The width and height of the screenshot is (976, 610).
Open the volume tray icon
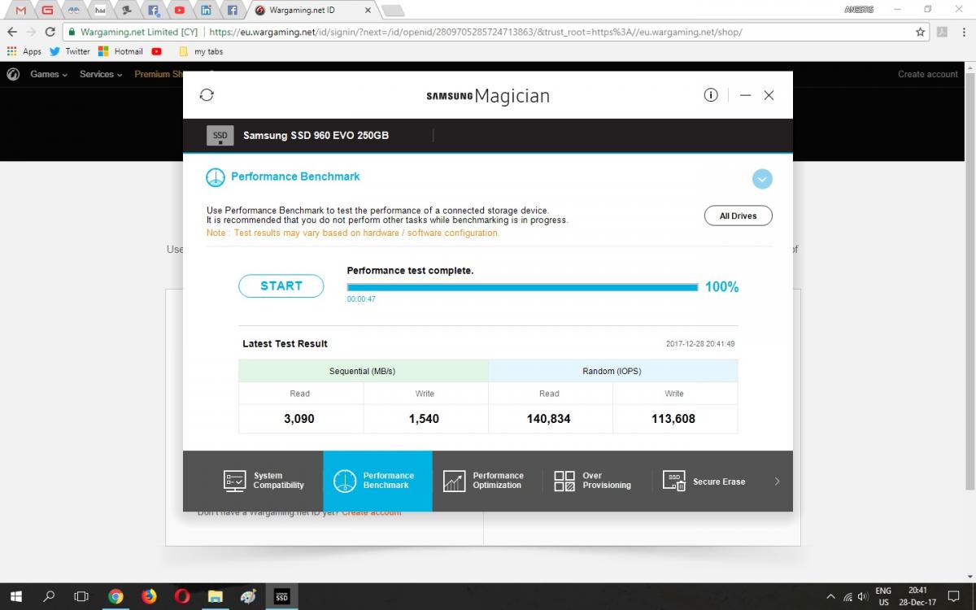864,596
